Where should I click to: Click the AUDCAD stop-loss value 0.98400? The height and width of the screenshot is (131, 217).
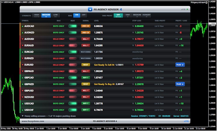coord(139,26)
